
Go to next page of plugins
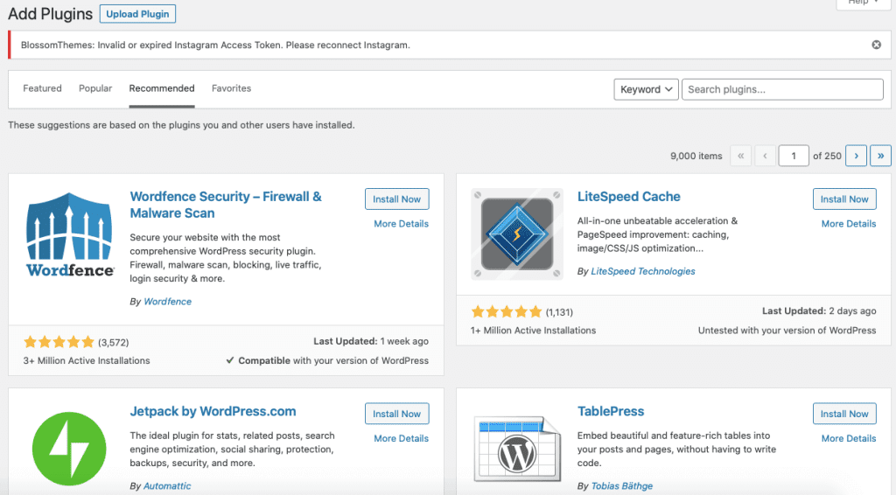tap(856, 156)
